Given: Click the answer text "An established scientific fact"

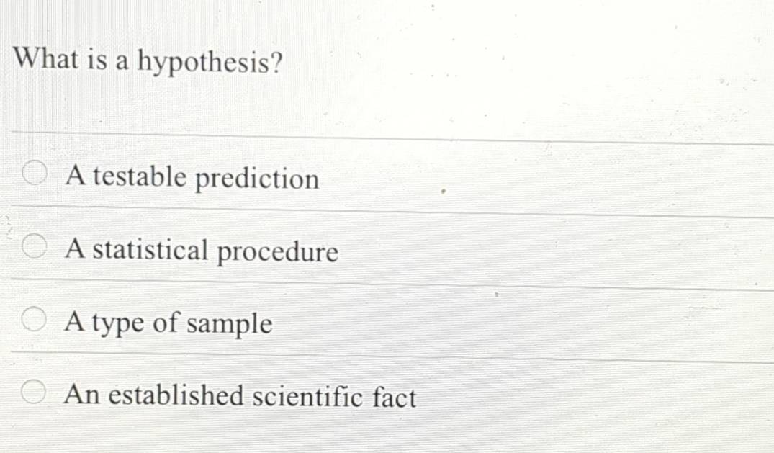Looking at the screenshot, I should pos(241,397).
